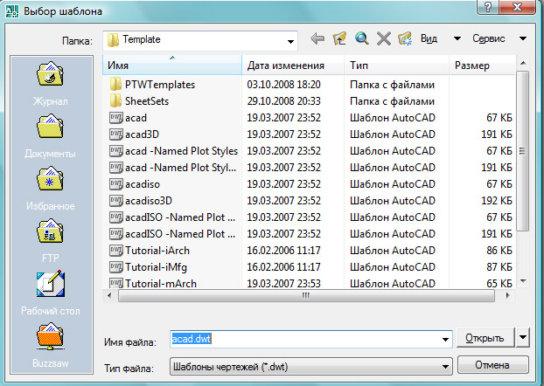Click the 86 КБ size cell
The height and width of the screenshot is (386, 544).
[x=499, y=251]
